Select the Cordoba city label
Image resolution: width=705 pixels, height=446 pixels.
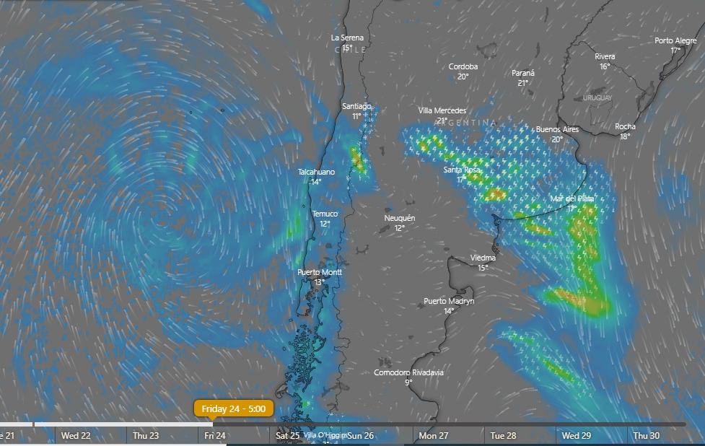pos(463,67)
